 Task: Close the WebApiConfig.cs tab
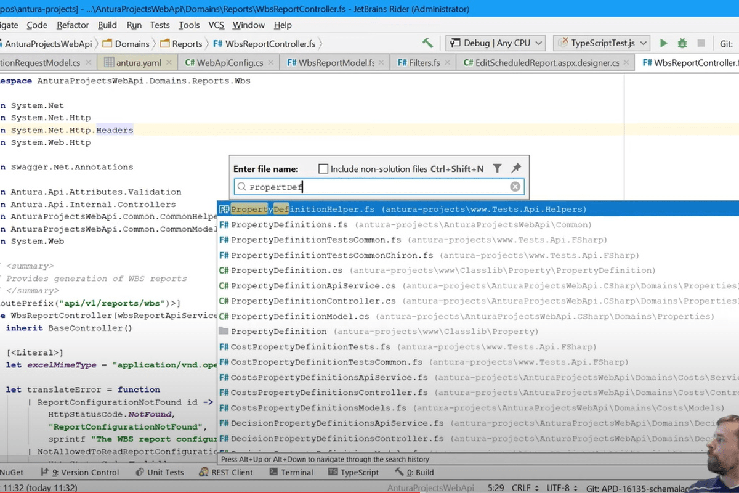pyautogui.click(x=272, y=63)
